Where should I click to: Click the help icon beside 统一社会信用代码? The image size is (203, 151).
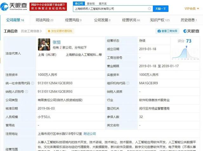[x=33, y=83]
